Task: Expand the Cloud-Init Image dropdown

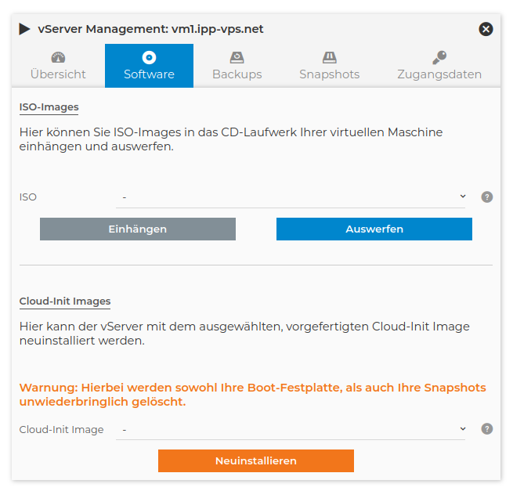Action: pyautogui.click(x=291, y=429)
